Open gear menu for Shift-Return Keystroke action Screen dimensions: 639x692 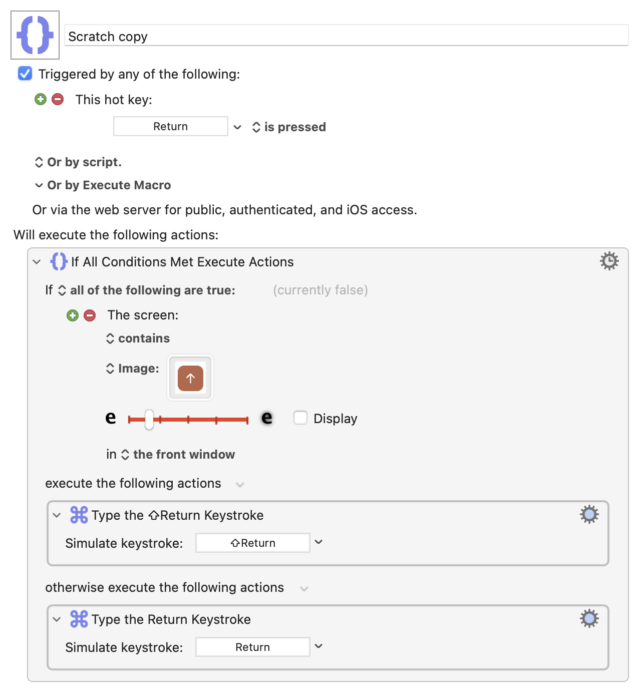(x=589, y=514)
